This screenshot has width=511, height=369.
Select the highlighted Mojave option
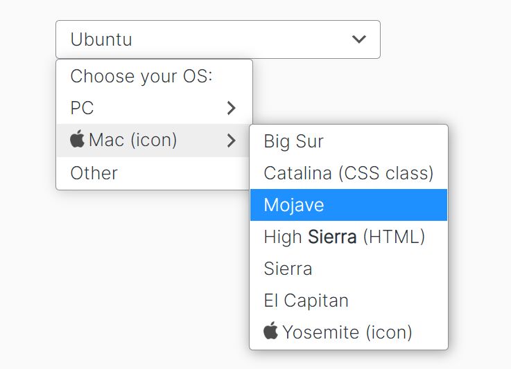pos(349,205)
